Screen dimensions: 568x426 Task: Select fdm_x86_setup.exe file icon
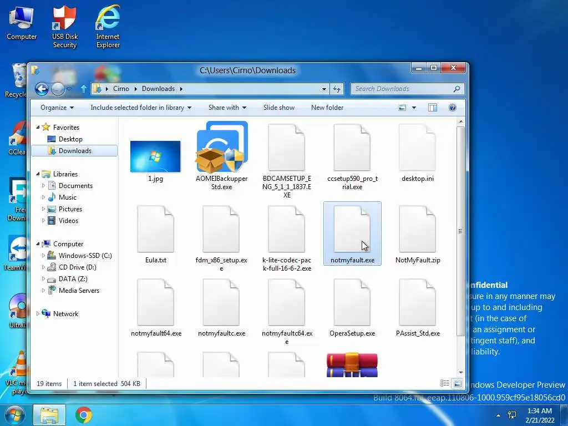pyautogui.click(x=221, y=229)
